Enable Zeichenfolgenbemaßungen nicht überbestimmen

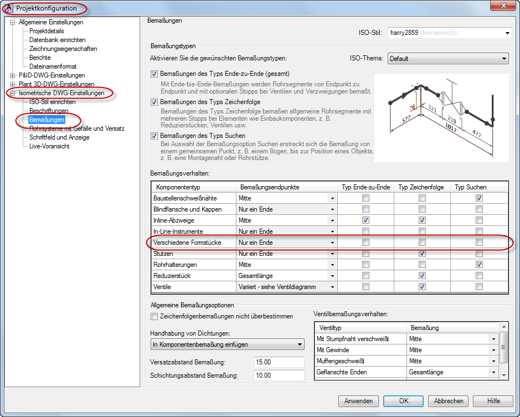pyautogui.click(x=154, y=316)
